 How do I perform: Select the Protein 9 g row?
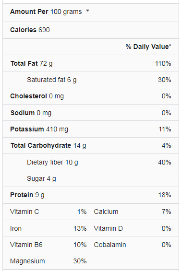tap(91, 195)
